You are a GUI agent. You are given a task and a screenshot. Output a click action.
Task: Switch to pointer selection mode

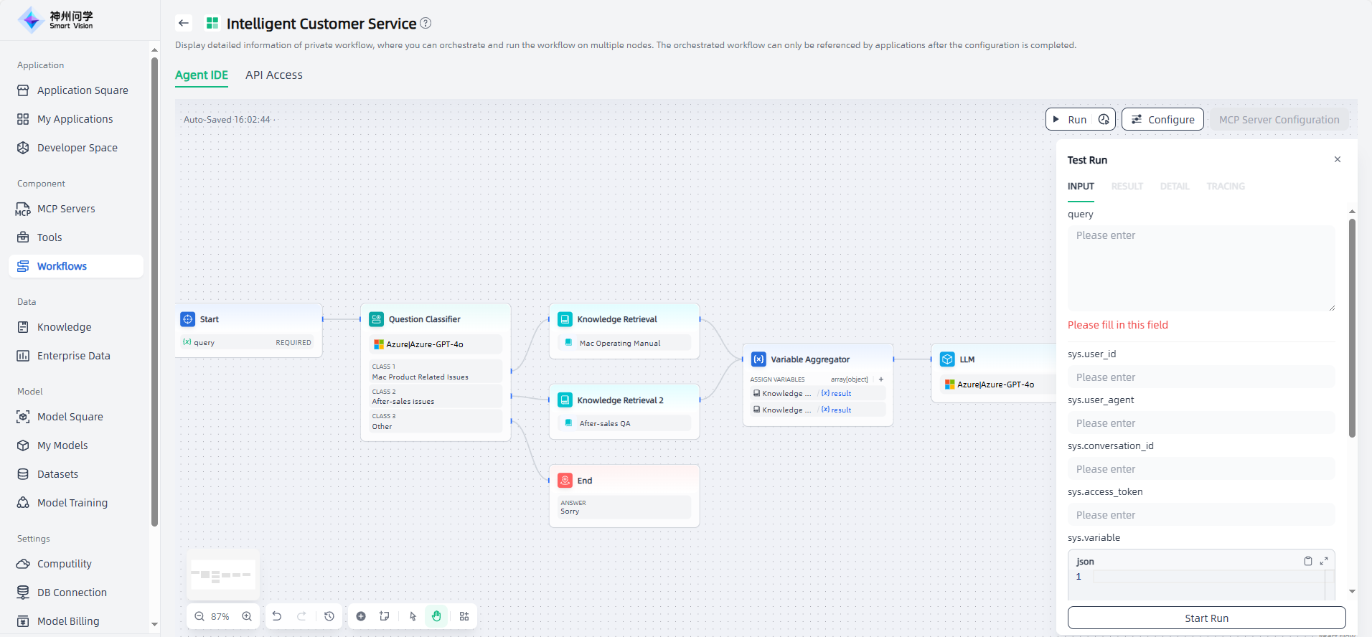(413, 616)
